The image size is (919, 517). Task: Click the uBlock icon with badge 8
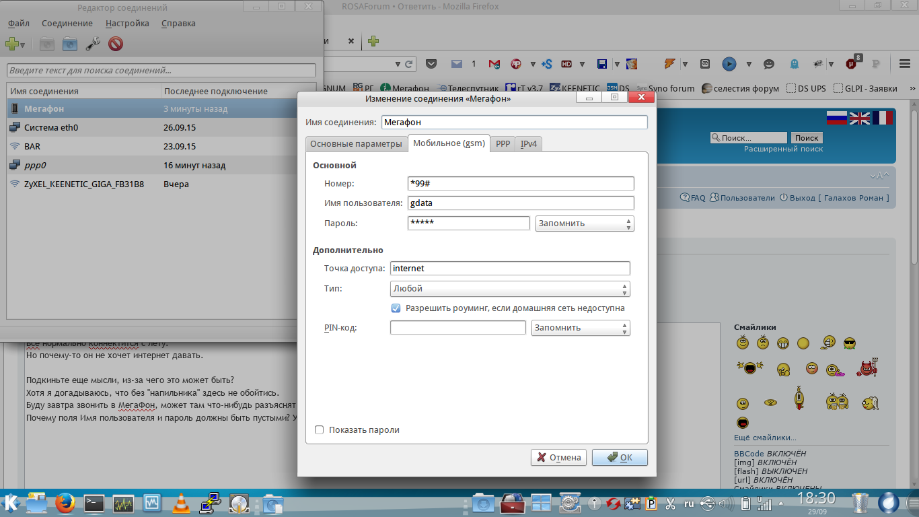852,63
